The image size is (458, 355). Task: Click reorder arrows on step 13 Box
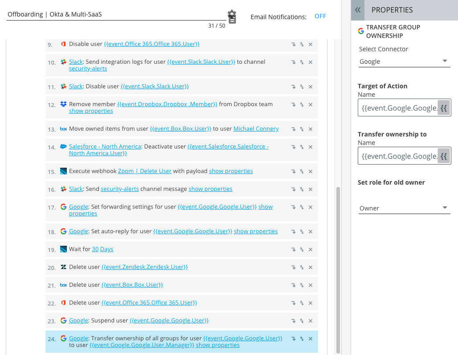302,129
